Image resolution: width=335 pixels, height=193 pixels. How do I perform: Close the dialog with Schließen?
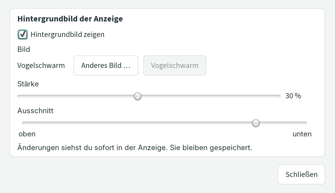pos(302,175)
